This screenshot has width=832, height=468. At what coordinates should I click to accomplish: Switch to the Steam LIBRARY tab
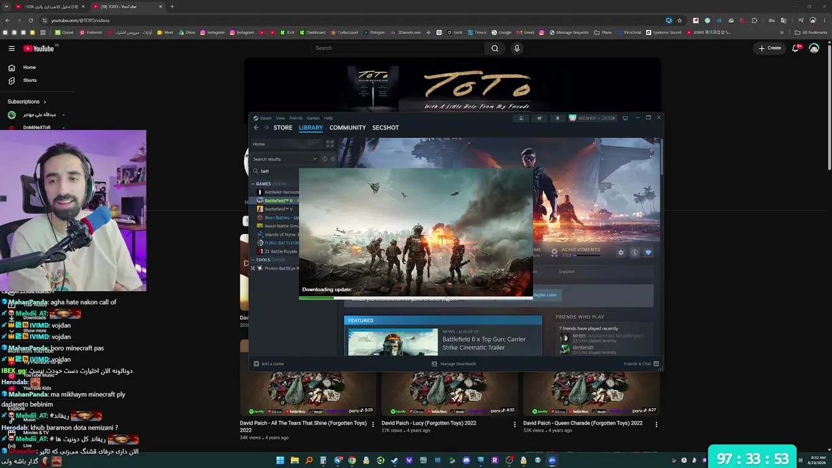[311, 127]
